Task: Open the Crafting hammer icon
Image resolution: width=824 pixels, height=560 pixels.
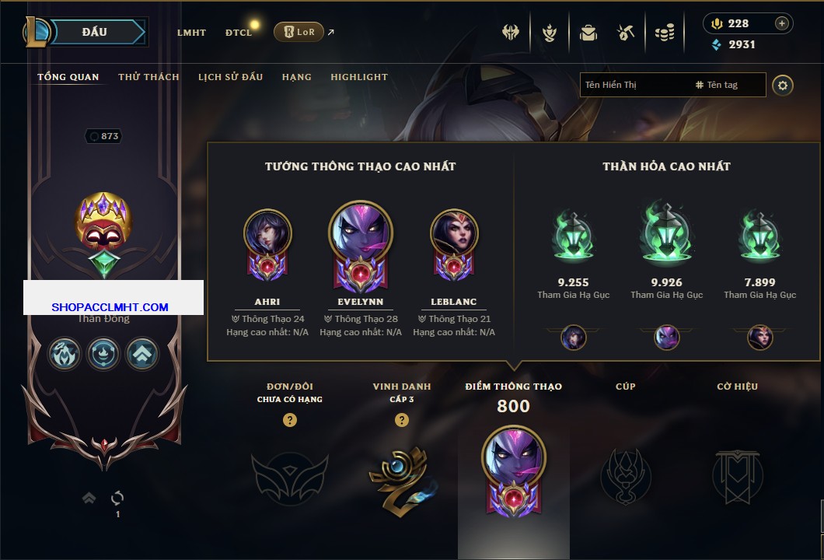Action: (625, 33)
